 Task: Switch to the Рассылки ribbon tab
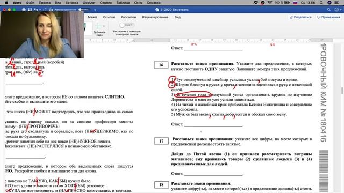coord(128,17)
